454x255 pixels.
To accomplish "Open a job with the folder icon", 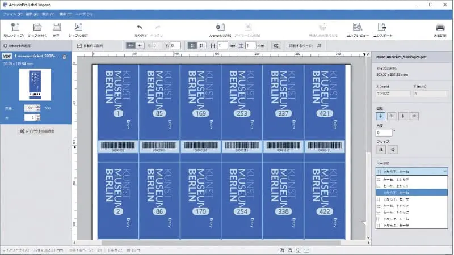I will tap(37, 27).
